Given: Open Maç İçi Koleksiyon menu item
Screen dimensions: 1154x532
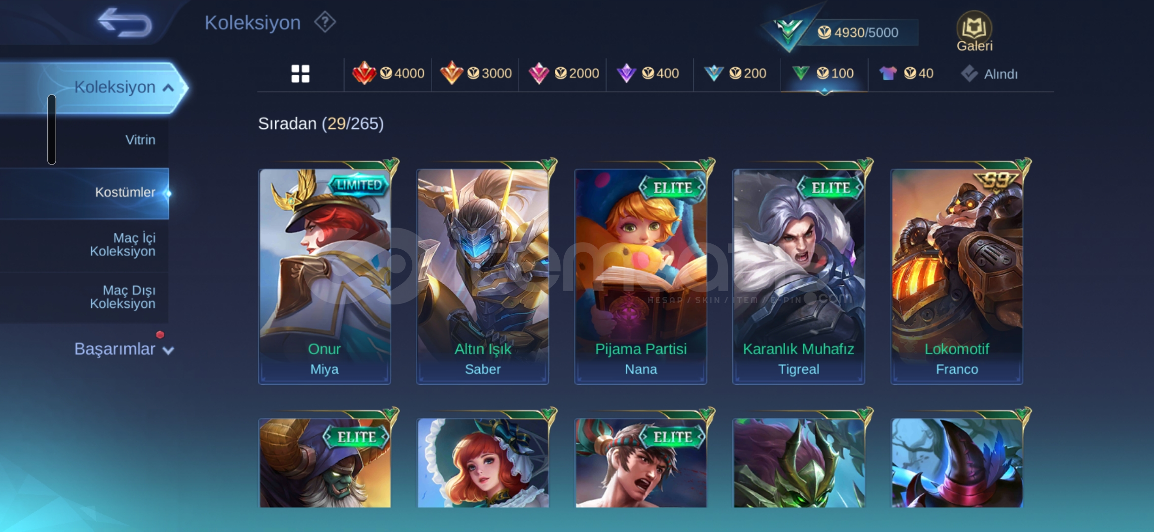Looking at the screenshot, I should pyautogui.click(x=122, y=244).
